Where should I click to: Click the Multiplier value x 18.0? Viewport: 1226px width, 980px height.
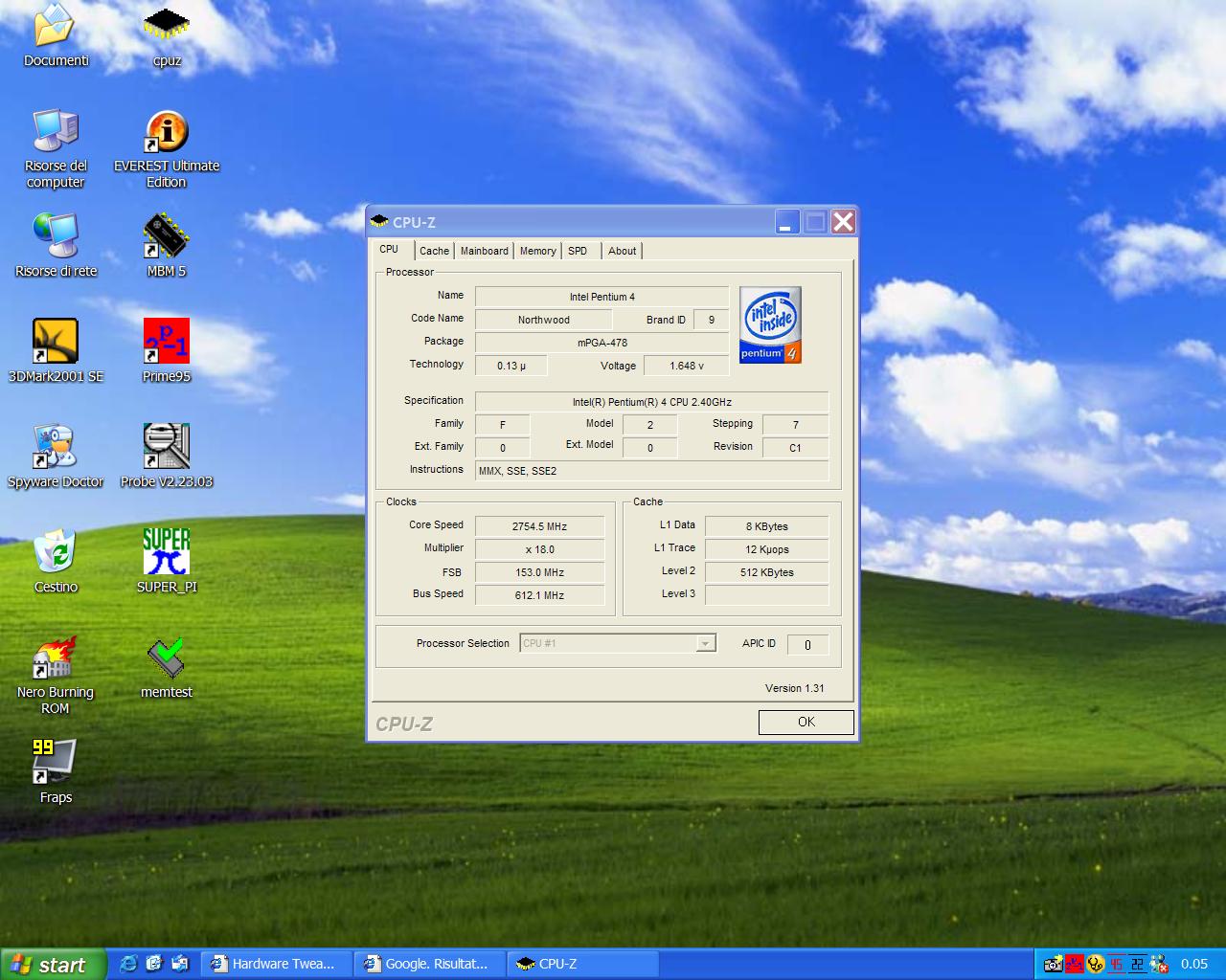[539, 549]
